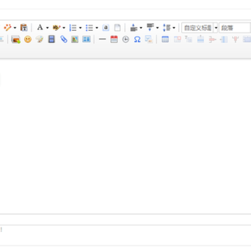Insert a map using the map icon
Image resolution: width=251 pixels, height=251 pixels.
(x=75, y=39)
